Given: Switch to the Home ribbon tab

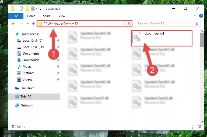Looking at the screenshot, I should coord(31,16).
